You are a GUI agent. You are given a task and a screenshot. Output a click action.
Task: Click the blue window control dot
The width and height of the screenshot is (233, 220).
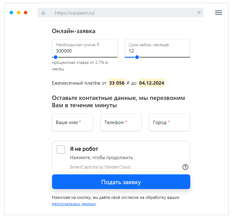coord(11,13)
